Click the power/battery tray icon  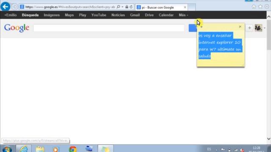click(229, 150)
